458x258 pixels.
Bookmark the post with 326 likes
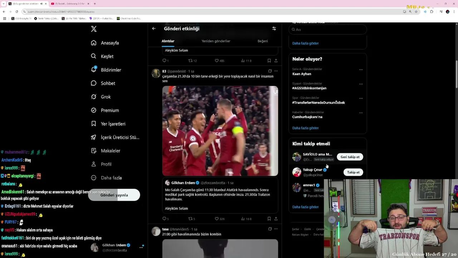[269, 219]
